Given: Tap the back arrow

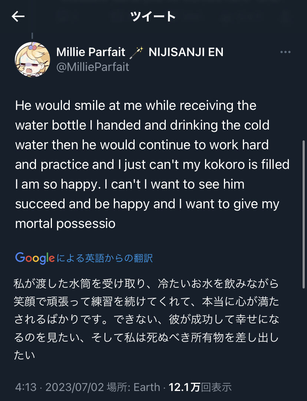Looking at the screenshot, I should click(18, 16).
